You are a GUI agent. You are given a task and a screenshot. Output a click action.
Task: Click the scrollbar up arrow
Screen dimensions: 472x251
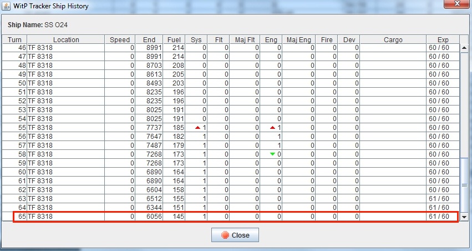tap(464, 48)
